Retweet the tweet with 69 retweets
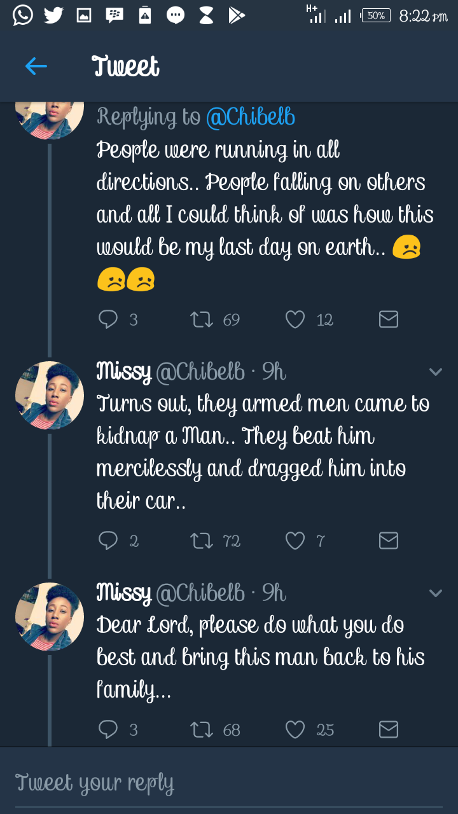Screen dimensions: 458x814 202,319
